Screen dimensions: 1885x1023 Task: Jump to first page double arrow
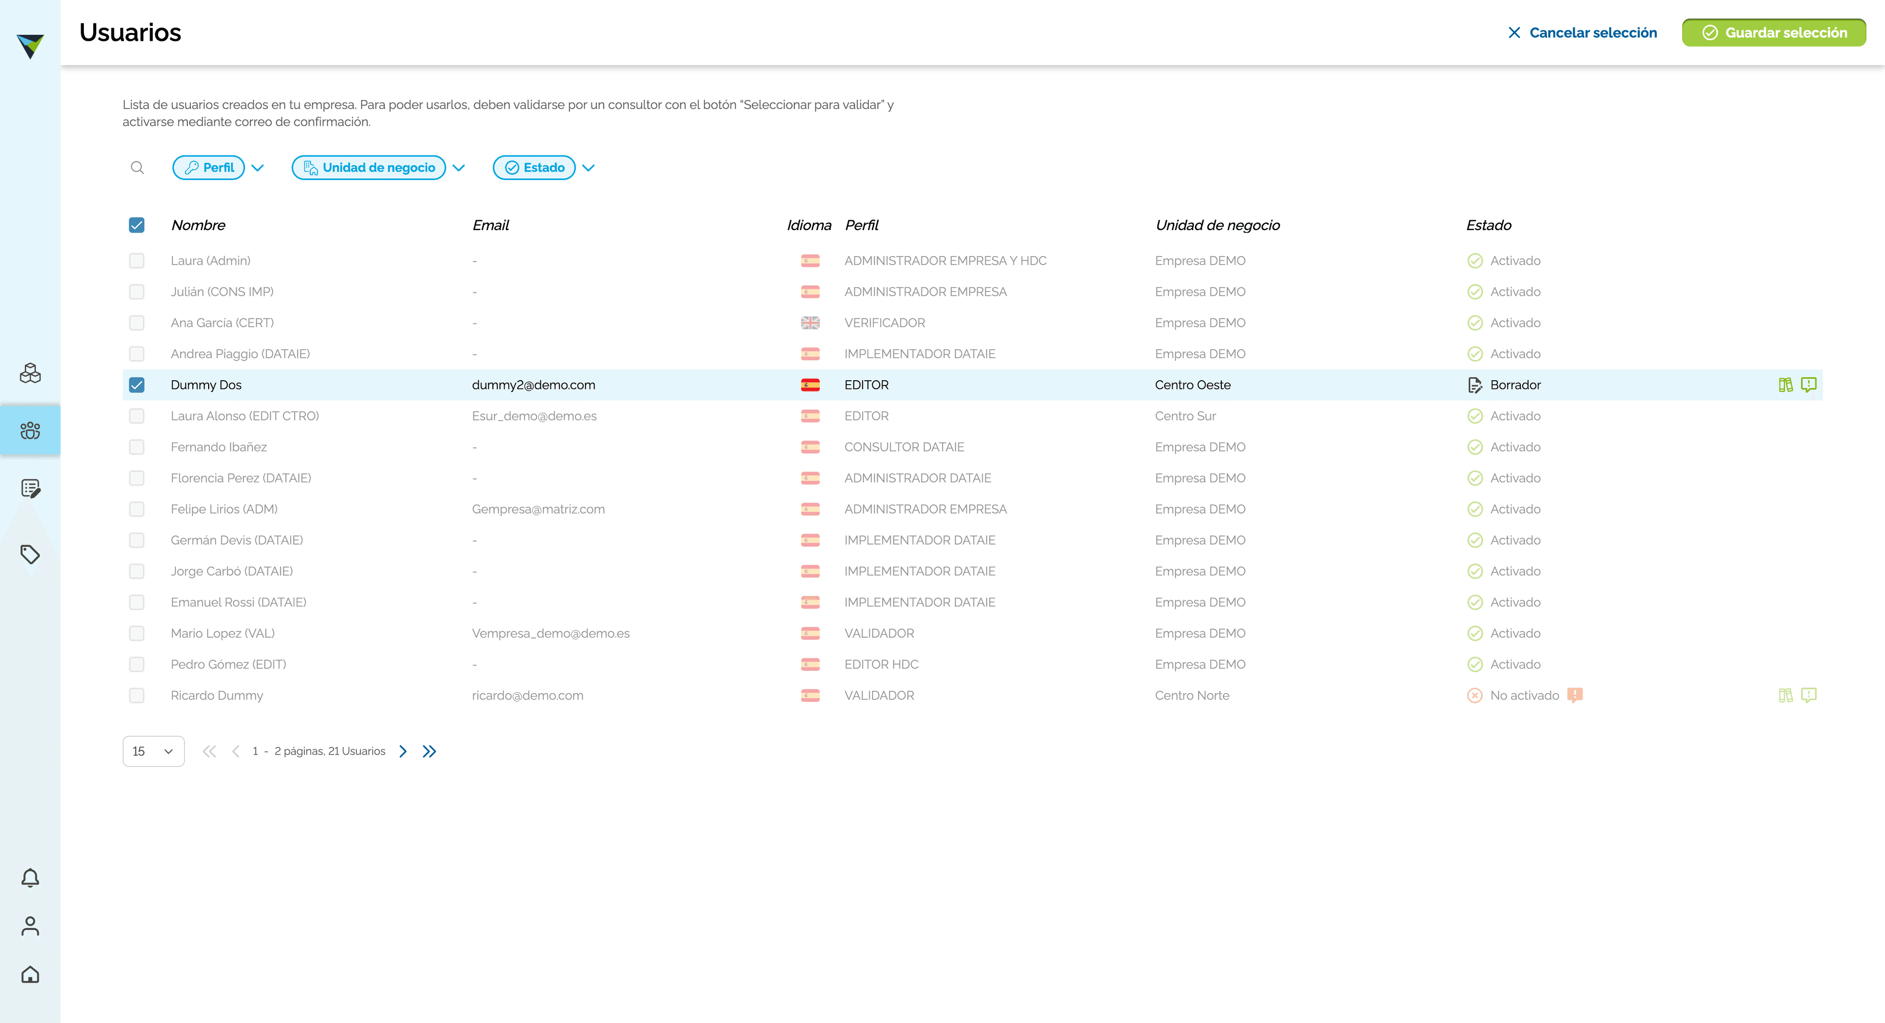(x=209, y=751)
